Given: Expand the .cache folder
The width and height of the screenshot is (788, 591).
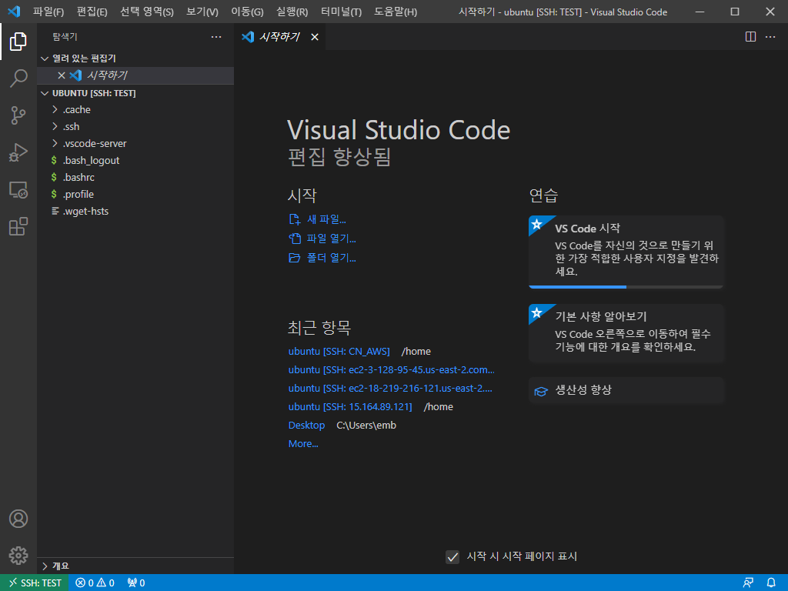Looking at the screenshot, I should 55,109.
